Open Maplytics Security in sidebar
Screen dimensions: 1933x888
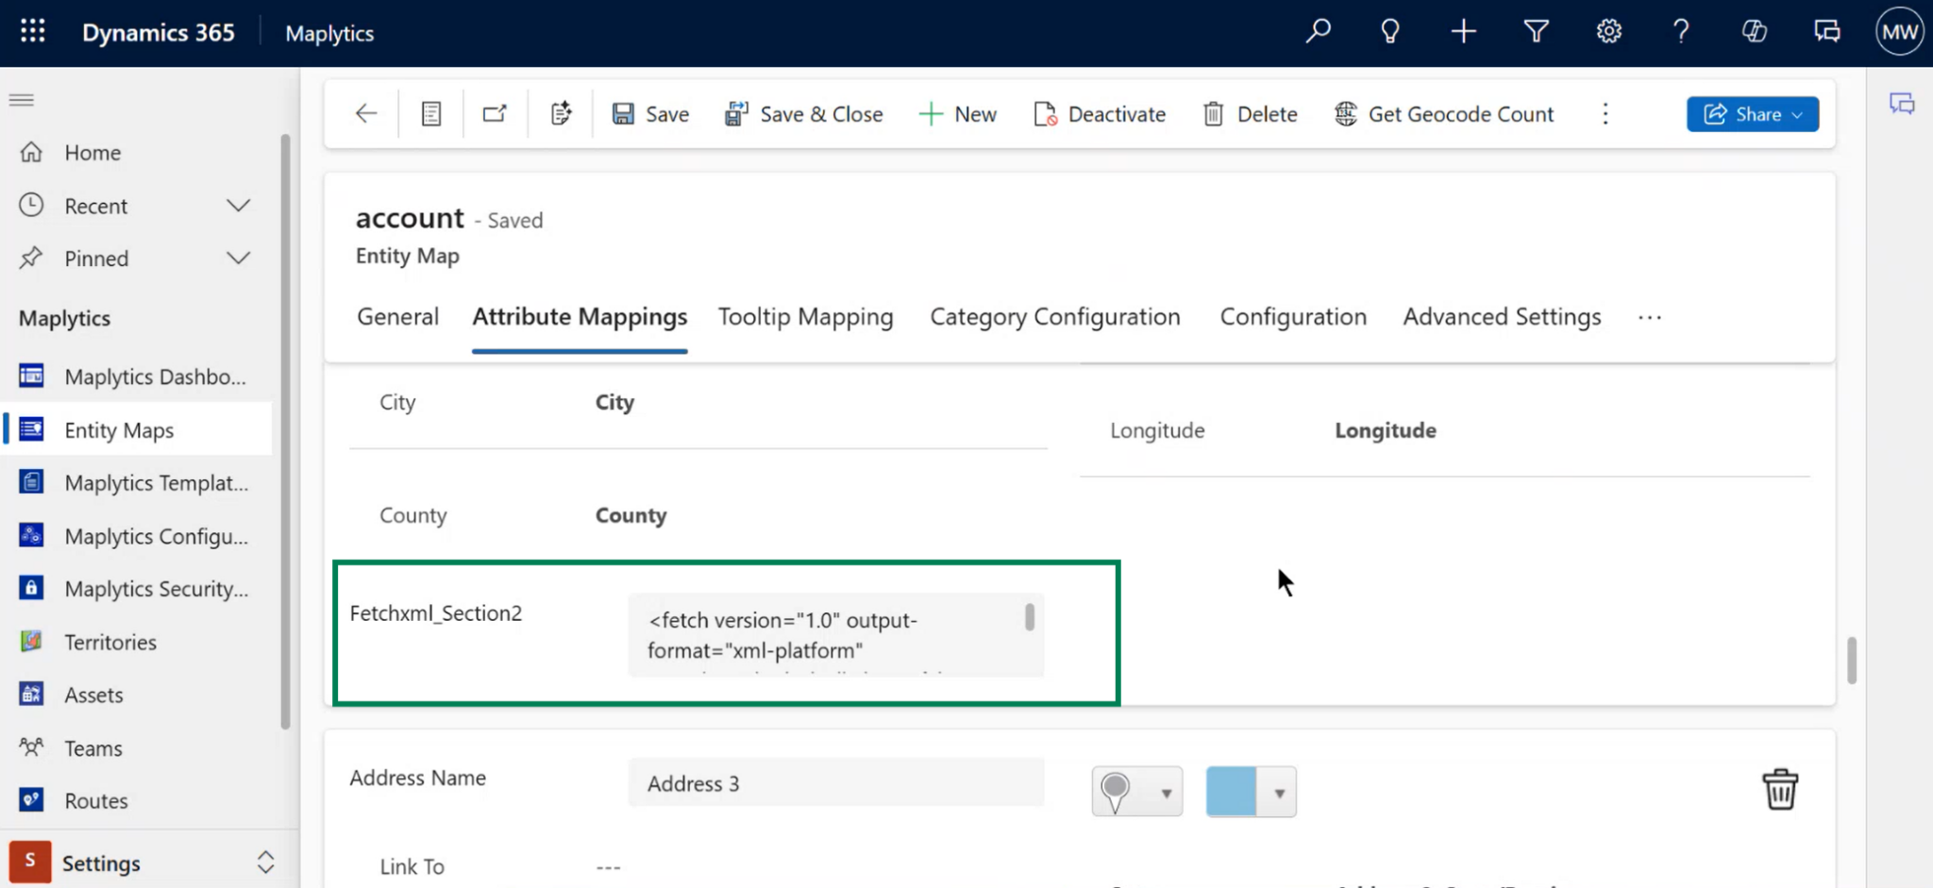[x=157, y=589]
